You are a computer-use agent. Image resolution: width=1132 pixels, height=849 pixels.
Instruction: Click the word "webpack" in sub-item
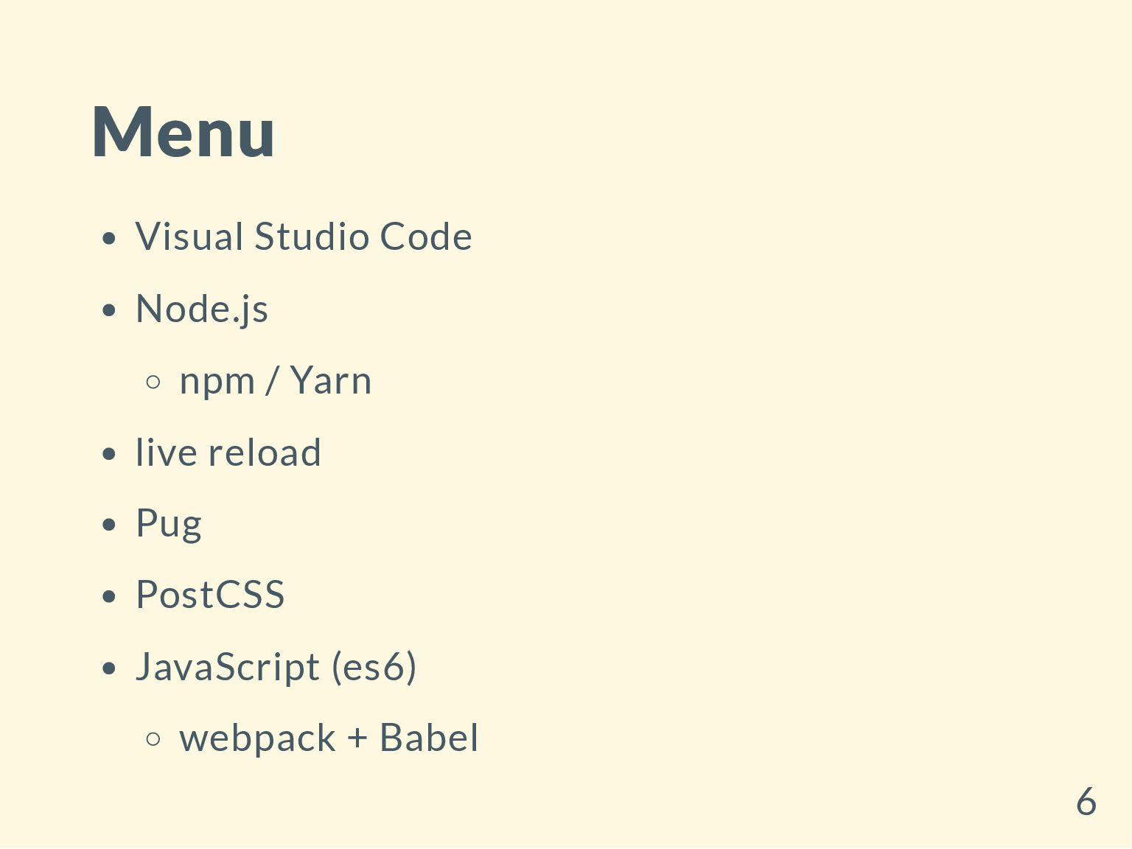coord(257,738)
